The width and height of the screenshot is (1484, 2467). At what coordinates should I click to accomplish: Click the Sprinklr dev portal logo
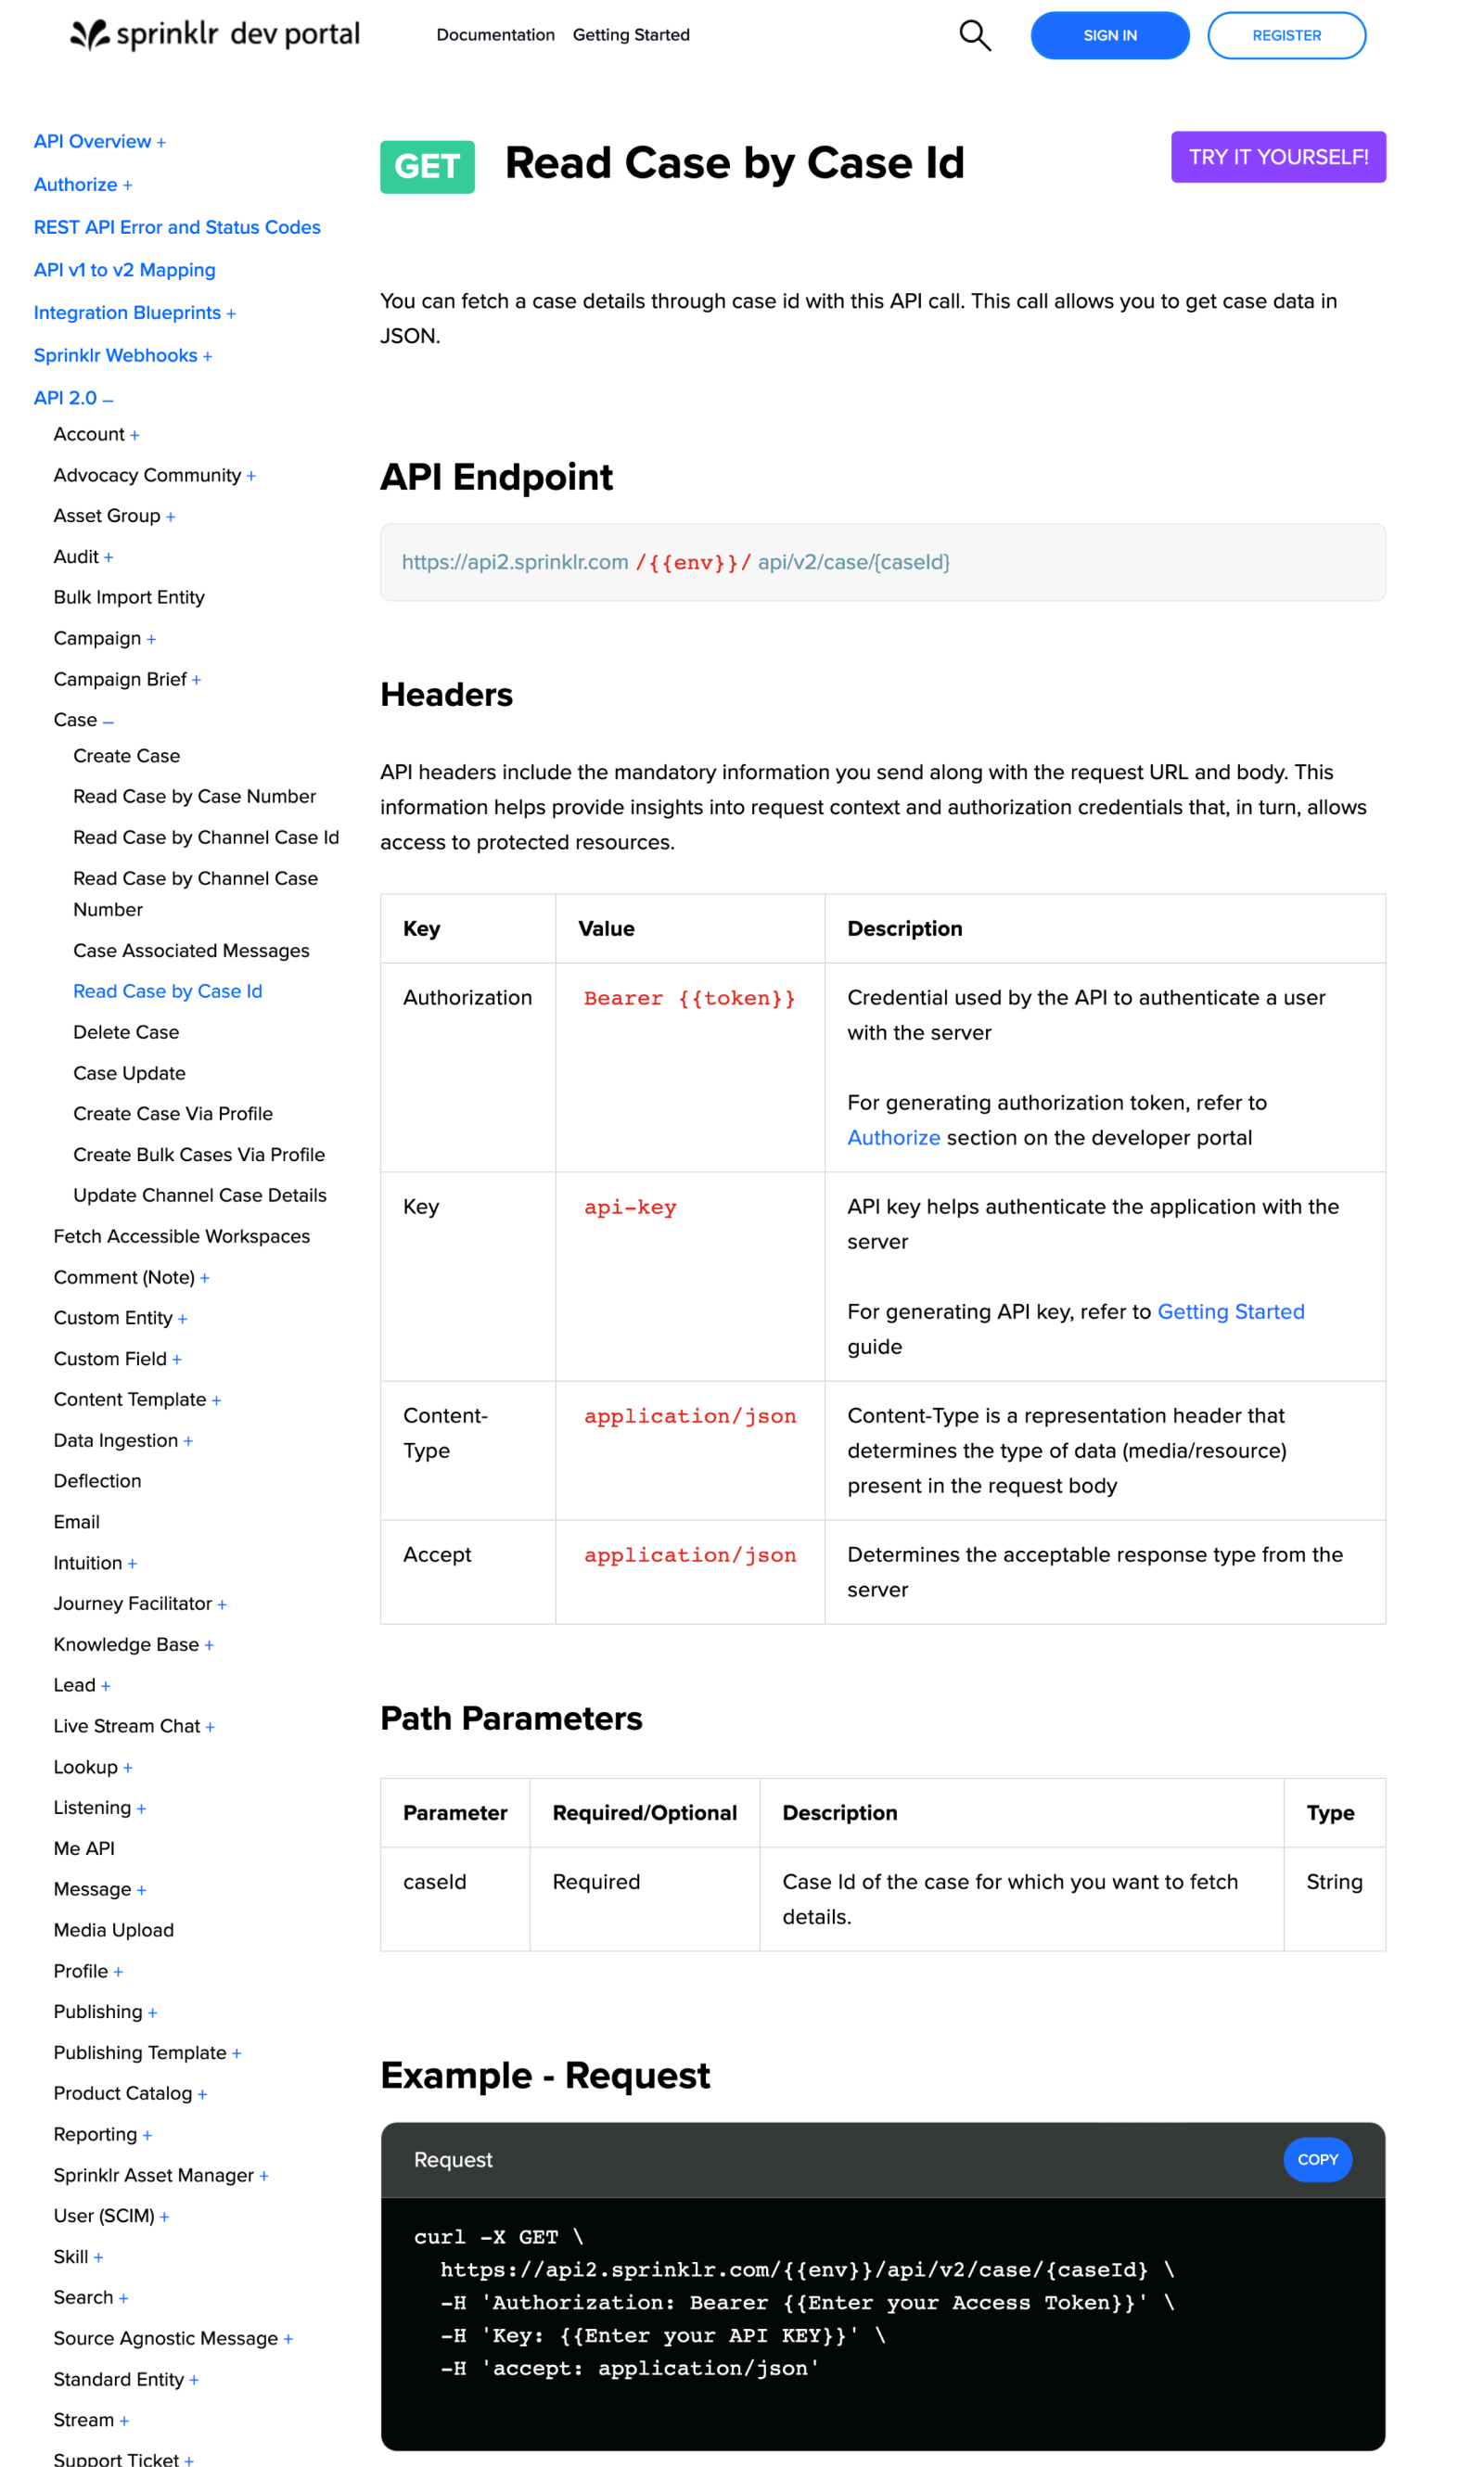tap(213, 34)
